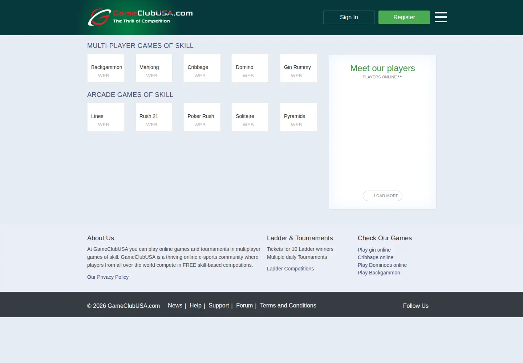The image size is (523, 363).
Task: Follow the Ladder Competitions link
Action: pyautogui.click(x=290, y=269)
